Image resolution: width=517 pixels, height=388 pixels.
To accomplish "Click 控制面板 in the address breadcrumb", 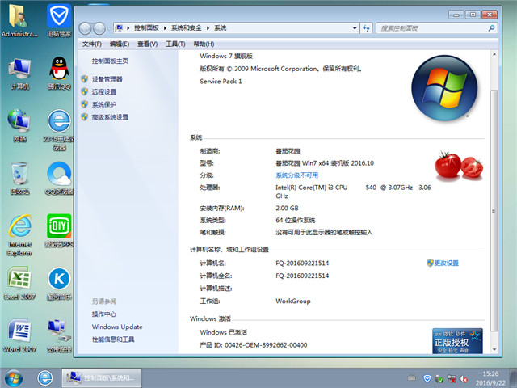I will tap(146, 28).
